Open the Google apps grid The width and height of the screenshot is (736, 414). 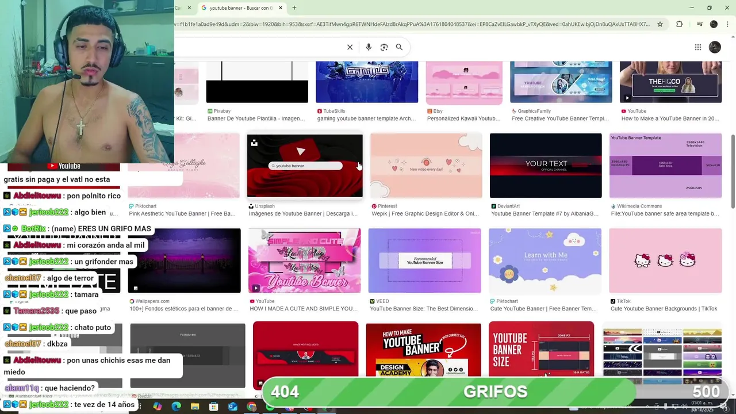point(697,47)
